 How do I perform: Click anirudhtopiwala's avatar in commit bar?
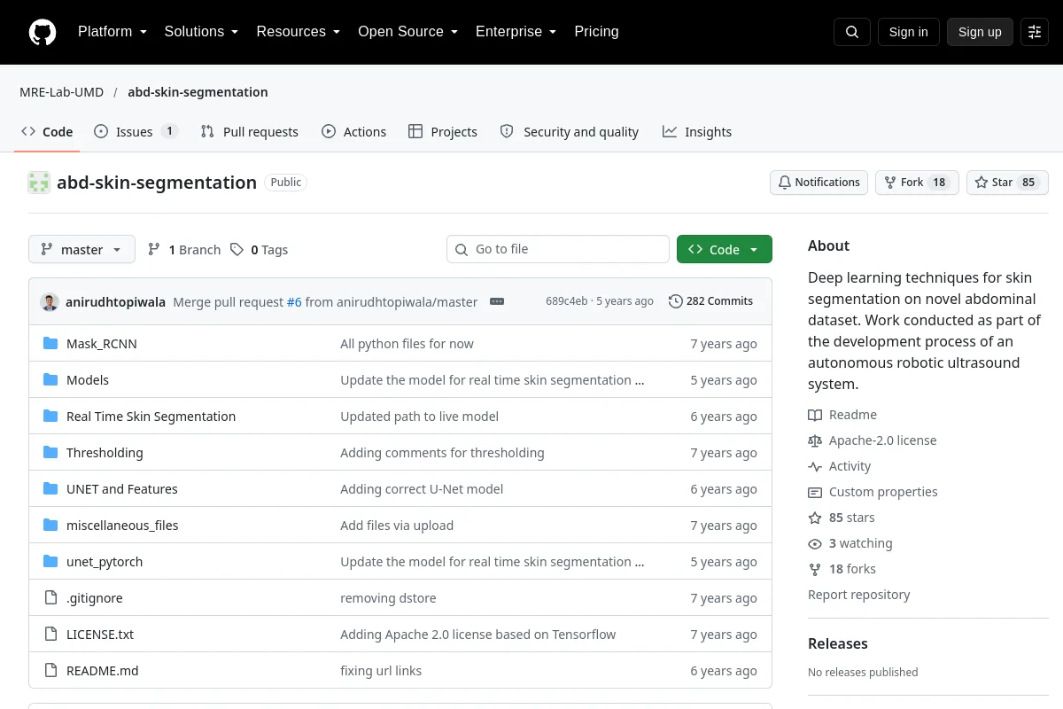point(50,301)
